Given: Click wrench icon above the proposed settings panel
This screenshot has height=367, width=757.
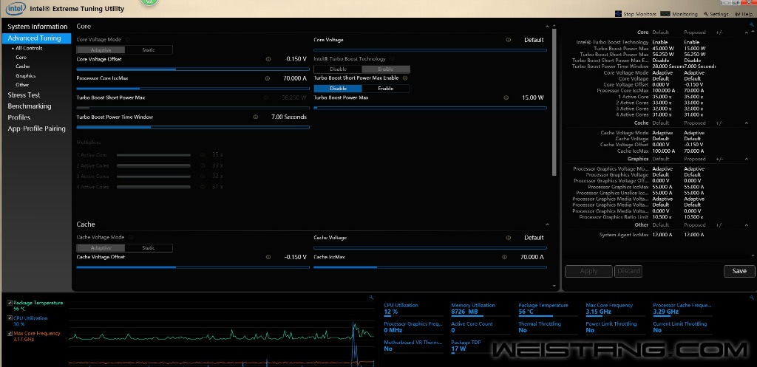Looking at the screenshot, I should (752, 24).
